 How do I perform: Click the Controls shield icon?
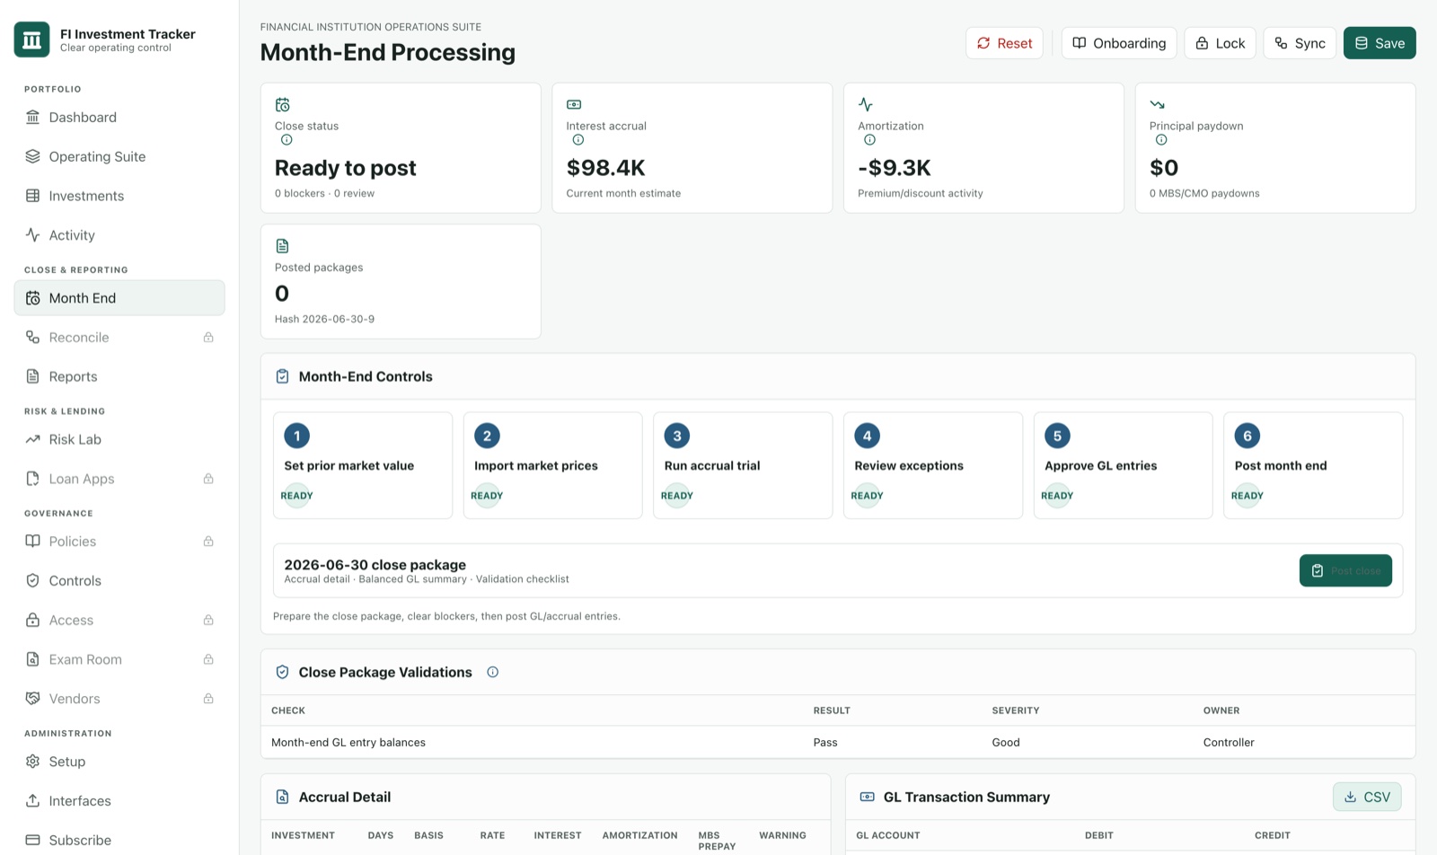point(32,581)
